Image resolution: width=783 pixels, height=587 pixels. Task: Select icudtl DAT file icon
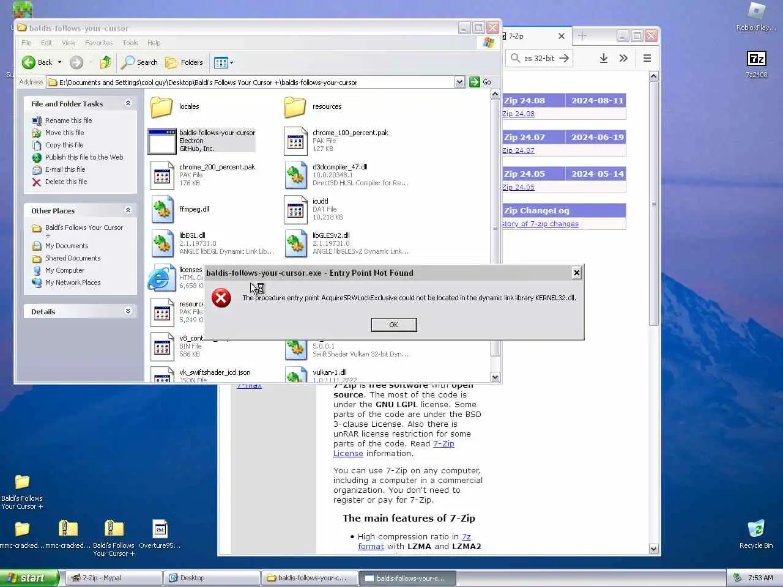point(295,210)
